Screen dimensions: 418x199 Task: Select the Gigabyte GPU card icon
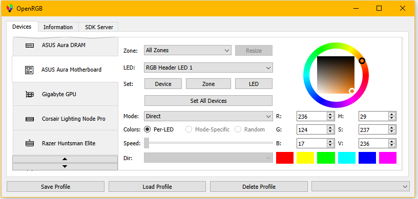[30, 94]
